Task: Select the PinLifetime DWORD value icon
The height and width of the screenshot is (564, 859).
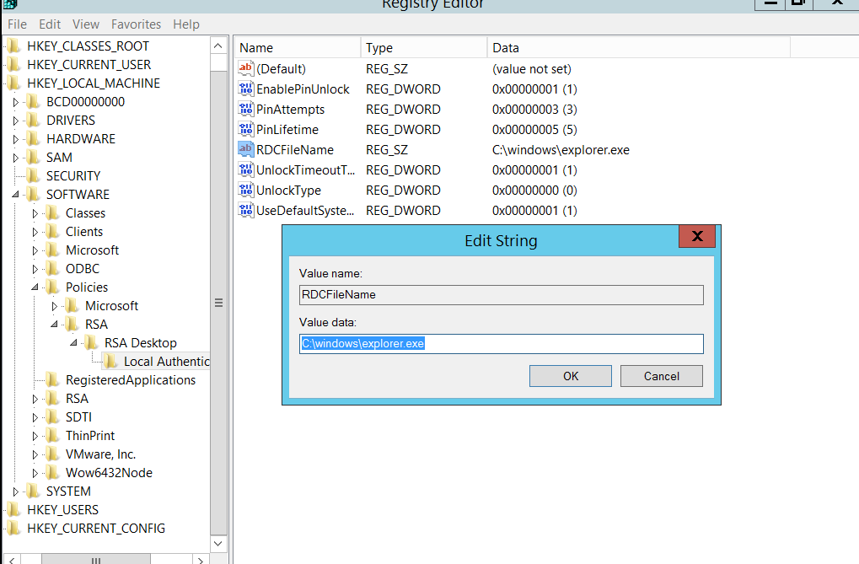Action: [246, 130]
